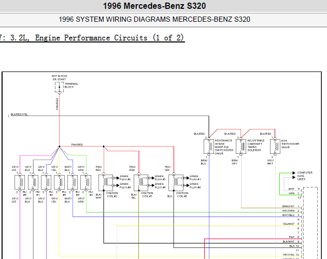Click the injector symbol on WHT/BLU wire
The image size is (327, 259).
pos(73,182)
